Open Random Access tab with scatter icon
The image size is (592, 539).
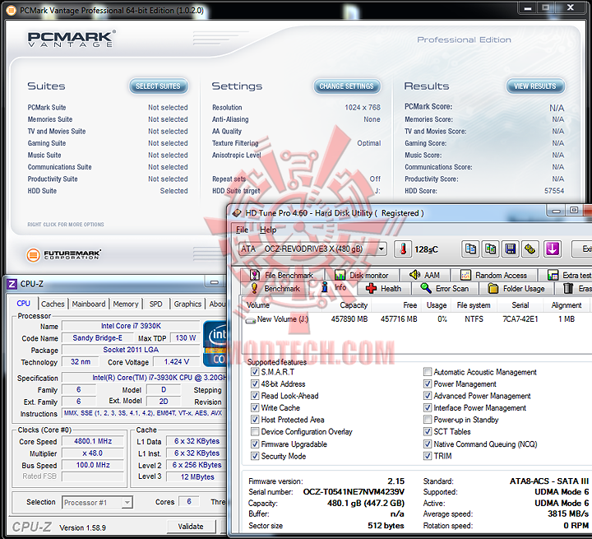coord(465,275)
